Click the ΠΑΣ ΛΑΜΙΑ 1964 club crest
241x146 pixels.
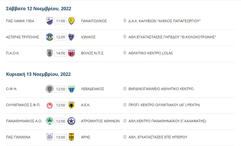pyautogui.click(x=50, y=21)
